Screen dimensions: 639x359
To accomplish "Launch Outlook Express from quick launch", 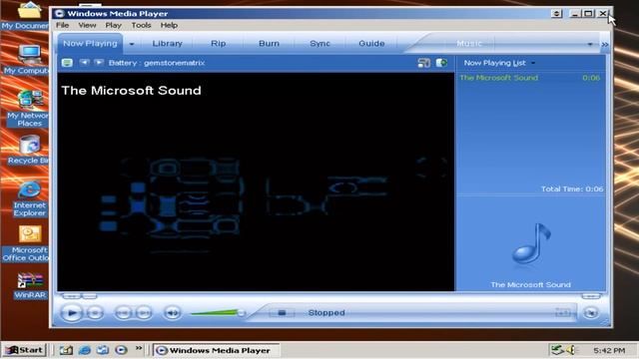I will (103, 350).
